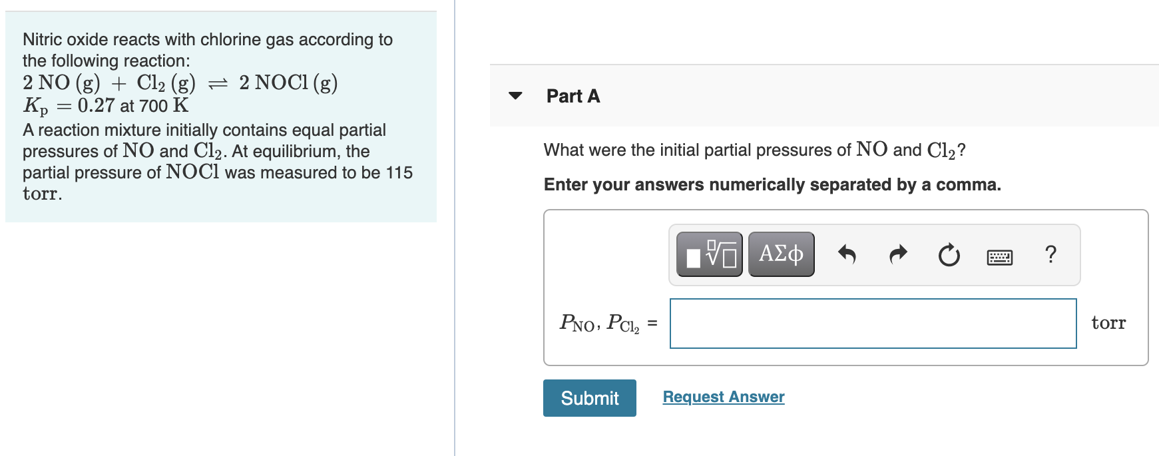Click the Kp = 0.27 at 700 K line
This screenshot has height=456, width=1159.
106,105
